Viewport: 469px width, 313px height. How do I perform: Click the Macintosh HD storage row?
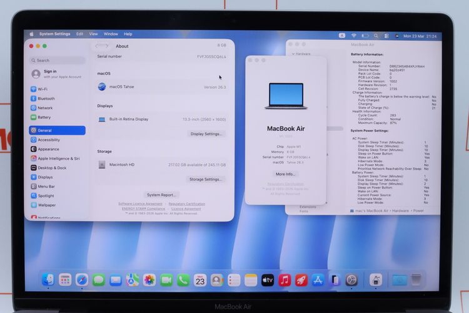click(x=162, y=165)
